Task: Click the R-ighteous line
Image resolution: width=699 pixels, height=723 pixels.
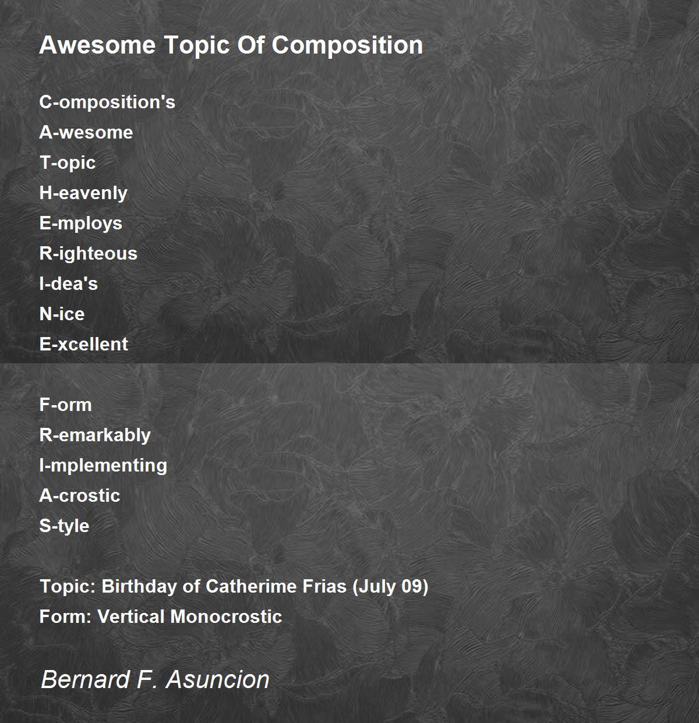Action: click(x=89, y=254)
